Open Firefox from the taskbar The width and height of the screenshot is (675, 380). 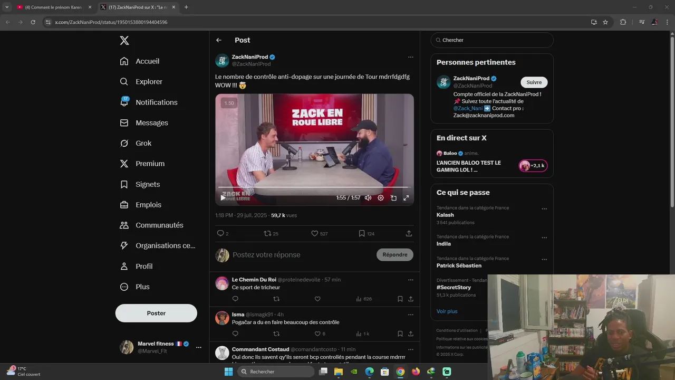tap(416, 372)
